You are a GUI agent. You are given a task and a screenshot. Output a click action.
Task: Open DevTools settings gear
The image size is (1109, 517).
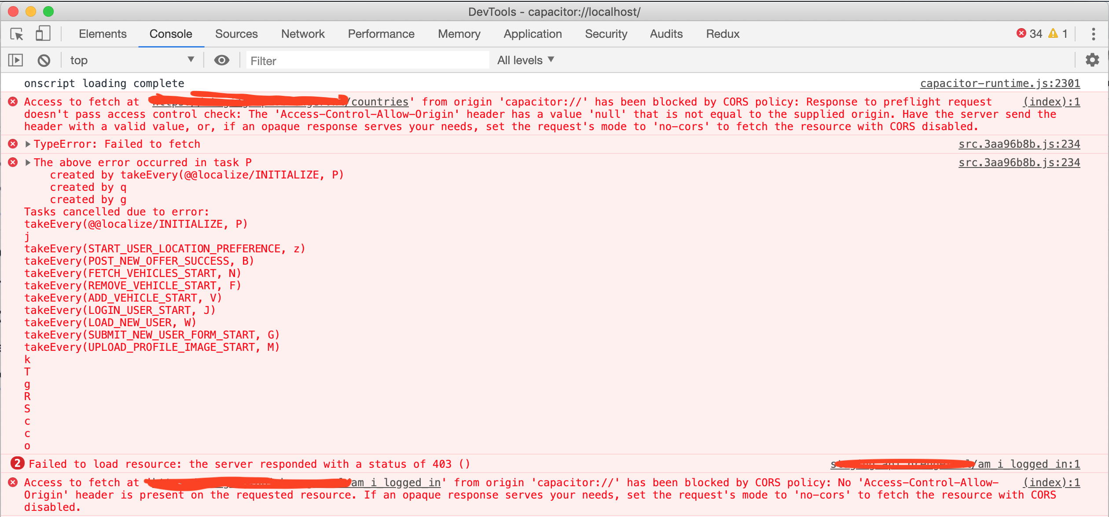pos(1093,60)
